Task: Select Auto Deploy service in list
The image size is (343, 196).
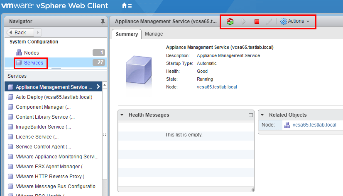Action: coord(54,97)
